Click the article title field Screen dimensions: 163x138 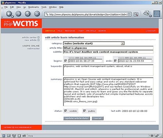[108, 48]
